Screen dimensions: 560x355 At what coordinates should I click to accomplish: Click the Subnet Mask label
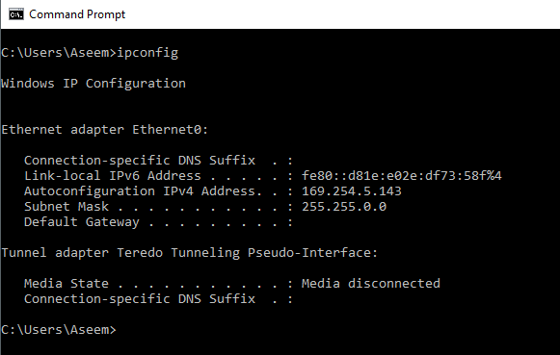click(67, 207)
